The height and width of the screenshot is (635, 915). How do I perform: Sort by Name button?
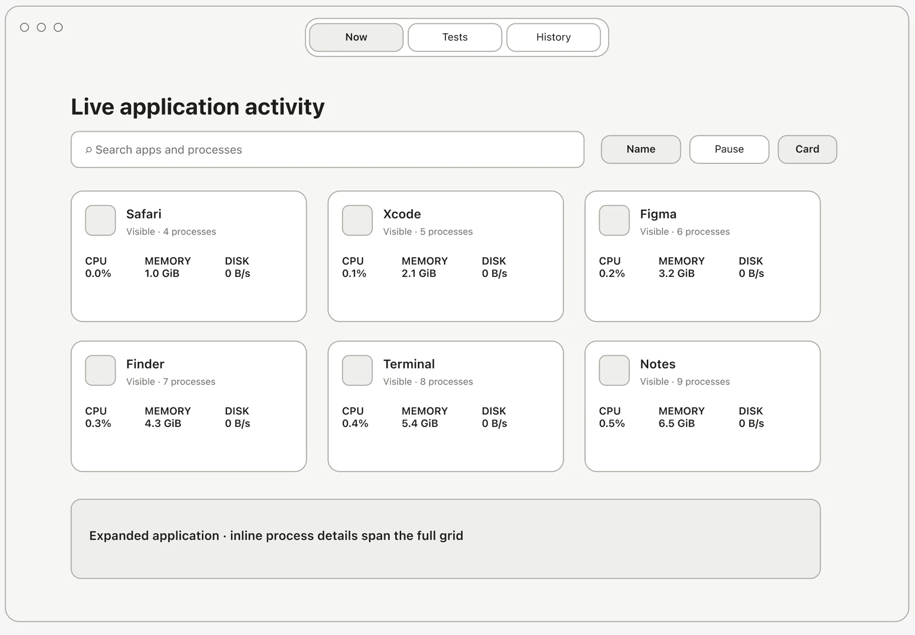641,149
